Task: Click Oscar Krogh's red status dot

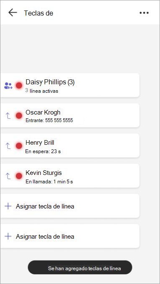Action: 19,115
